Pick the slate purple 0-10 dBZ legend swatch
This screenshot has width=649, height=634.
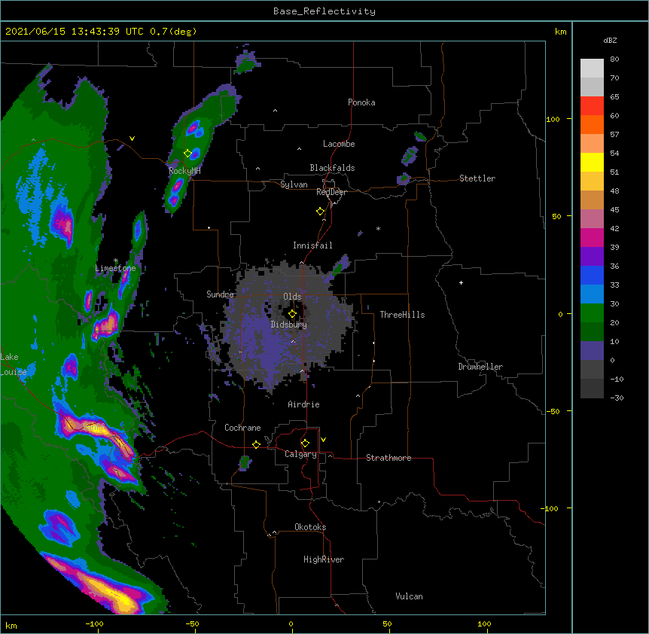click(x=592, y=351)
